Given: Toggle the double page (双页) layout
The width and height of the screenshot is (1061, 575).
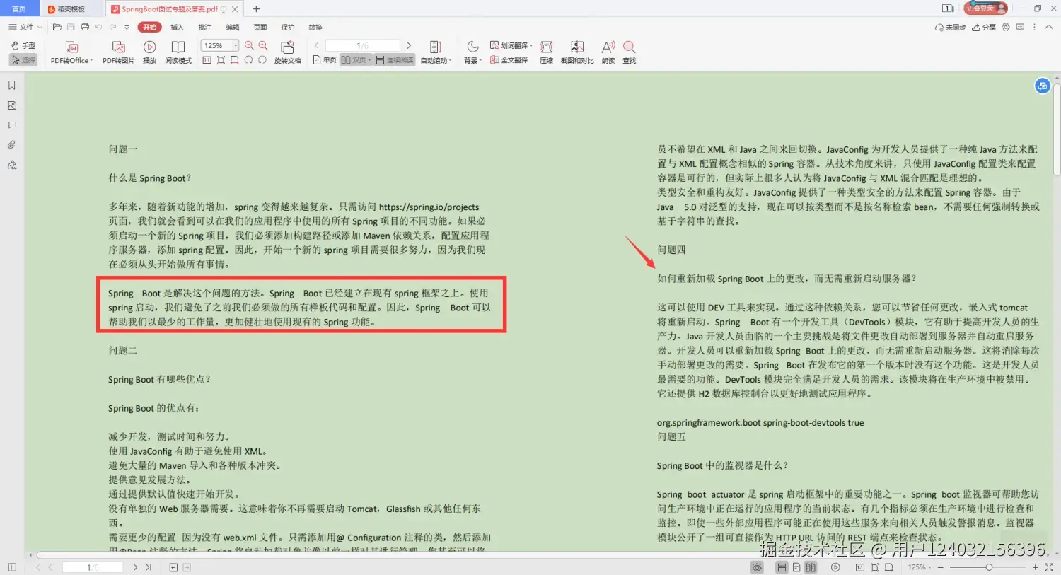Looking at the screenshot, I should (x=356, y=60).
